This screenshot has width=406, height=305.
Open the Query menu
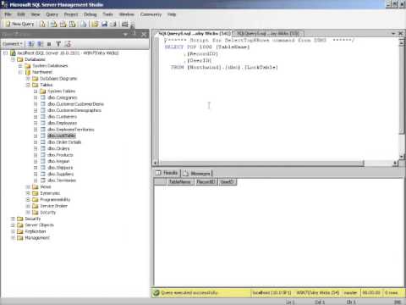coord(52,14)
